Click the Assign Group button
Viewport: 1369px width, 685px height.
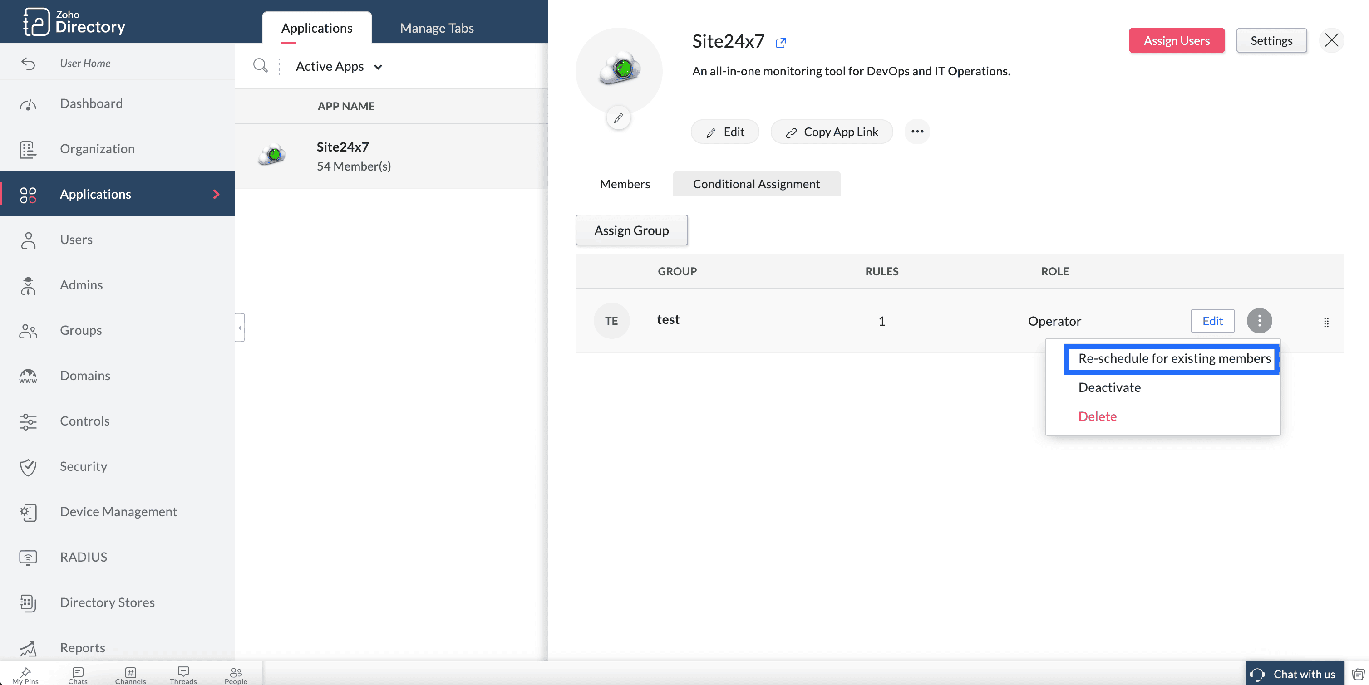[631, 230]
